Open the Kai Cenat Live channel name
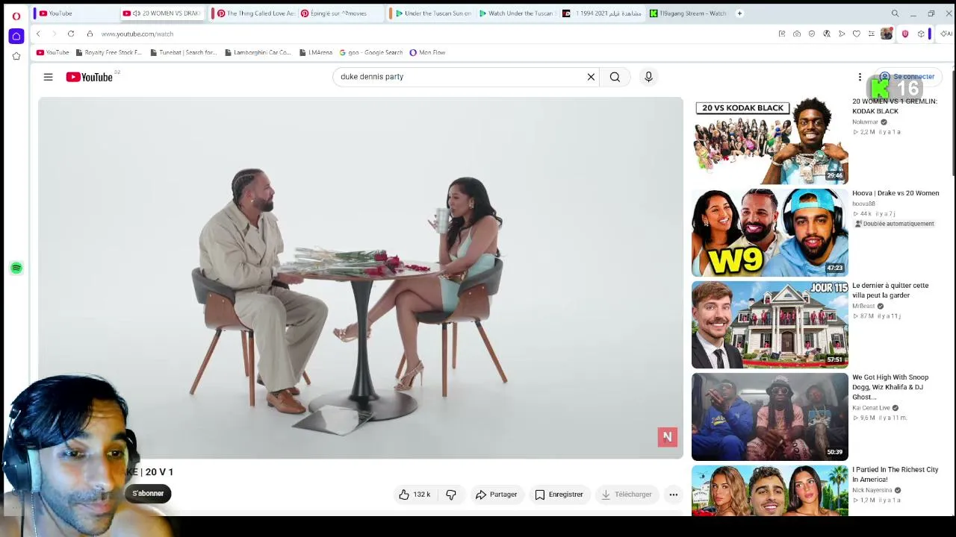 pyautogui.click(x=871, y=408)
